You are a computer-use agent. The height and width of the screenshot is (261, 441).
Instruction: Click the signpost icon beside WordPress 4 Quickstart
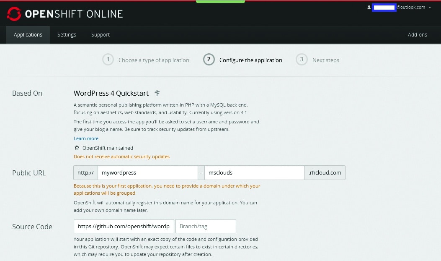[x=157, y=93]
